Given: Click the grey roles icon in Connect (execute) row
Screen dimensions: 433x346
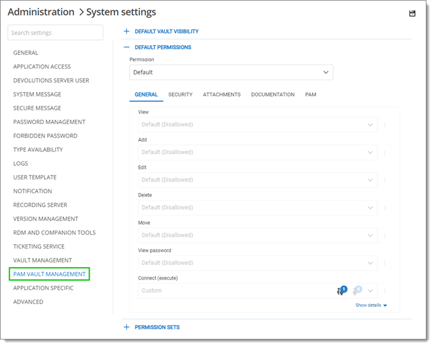Looking at the screenshot, I should [357, 291].
